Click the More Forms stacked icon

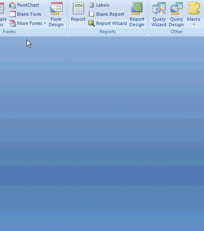click(12, 23)
